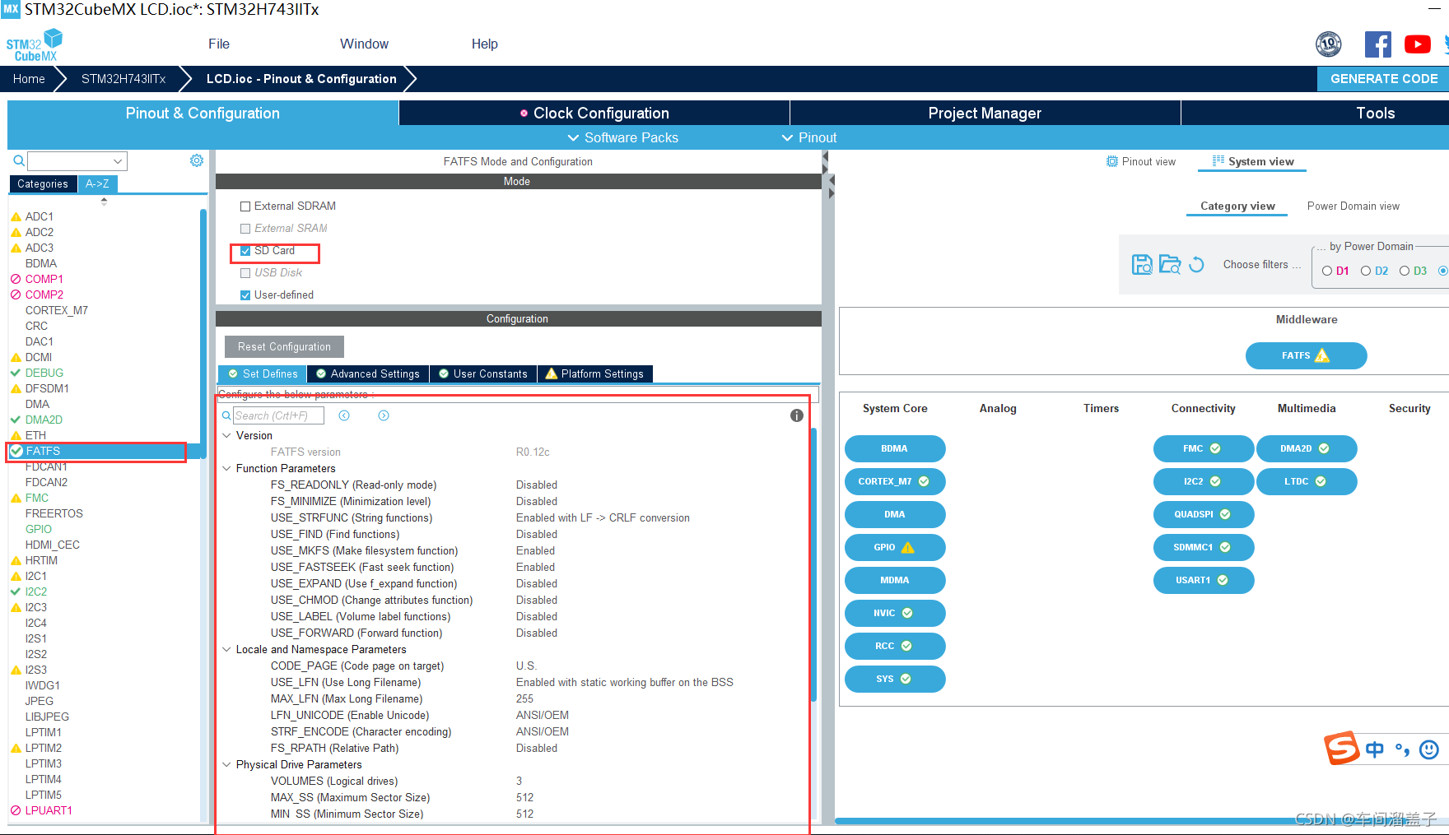
Task: Click the LTDC multimedia button
Action: click(1307, 481)
